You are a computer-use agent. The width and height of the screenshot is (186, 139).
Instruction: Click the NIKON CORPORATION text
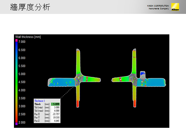tap(158, 6)
